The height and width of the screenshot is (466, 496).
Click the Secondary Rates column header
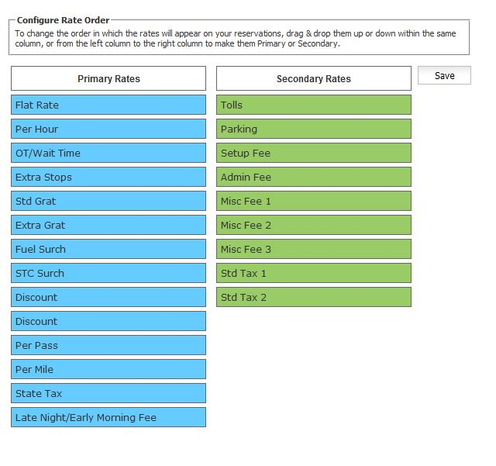pos(313,78)
